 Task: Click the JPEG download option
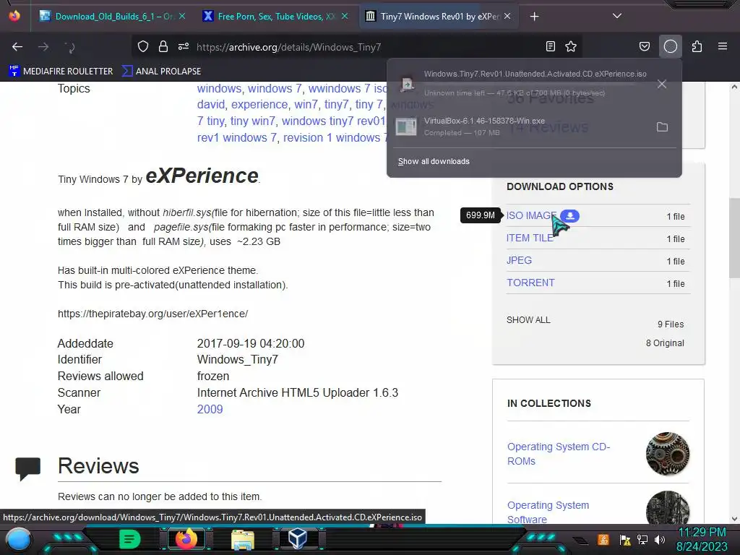coord(519,260)
